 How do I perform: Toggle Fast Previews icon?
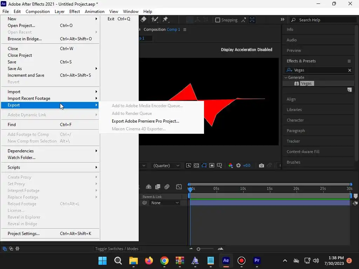click(188, 165)
